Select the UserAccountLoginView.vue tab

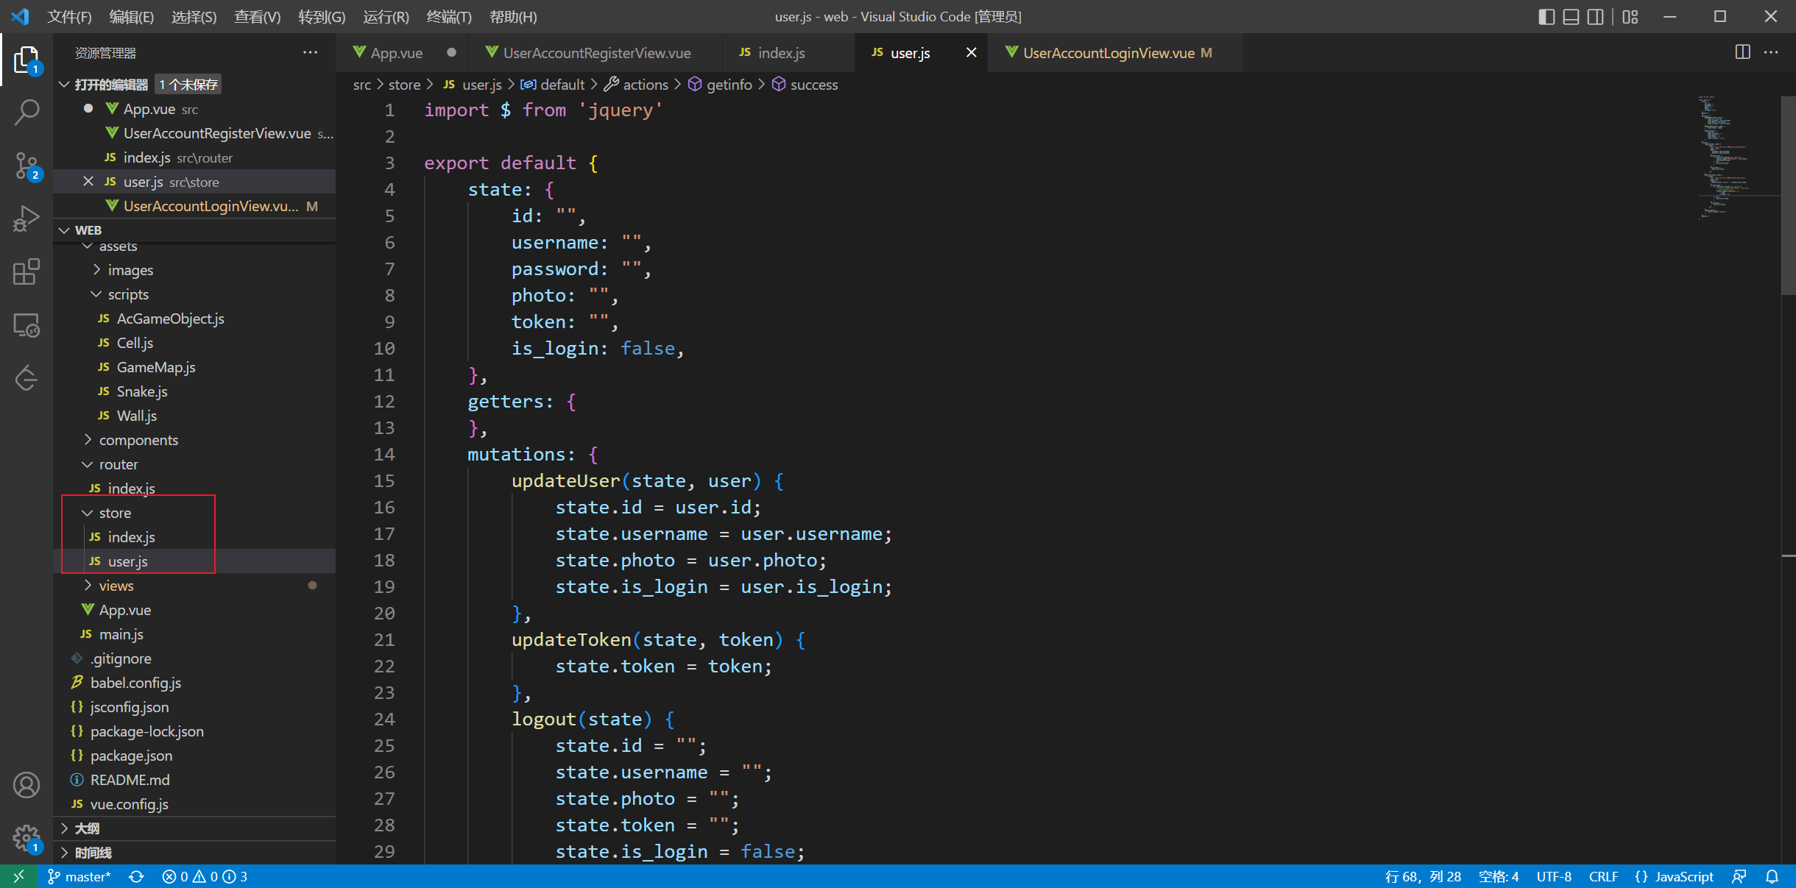click(x=1106, y=51)
